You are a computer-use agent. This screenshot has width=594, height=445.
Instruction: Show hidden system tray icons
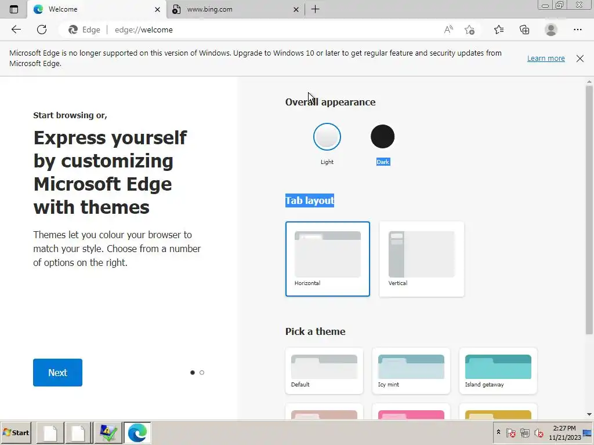498,432
